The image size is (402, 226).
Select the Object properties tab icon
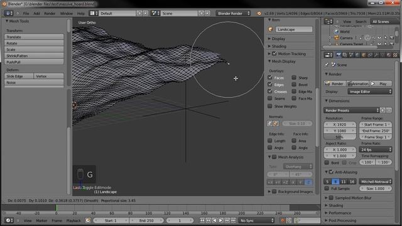[364, 55]
